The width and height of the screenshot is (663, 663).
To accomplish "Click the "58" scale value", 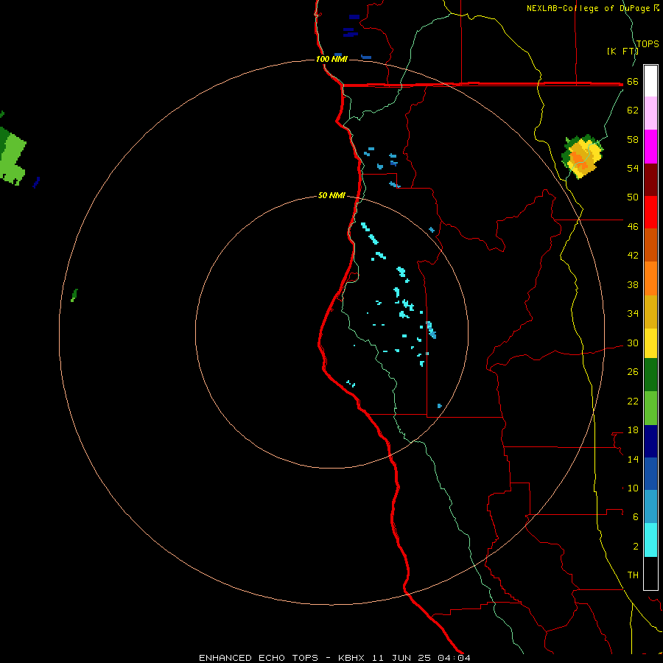I will pos(633,139).
